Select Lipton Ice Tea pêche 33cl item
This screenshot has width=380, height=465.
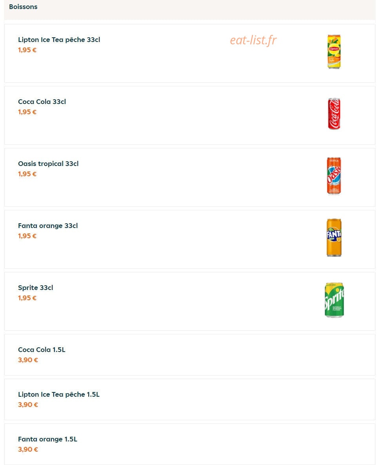(x=190, y=53)
